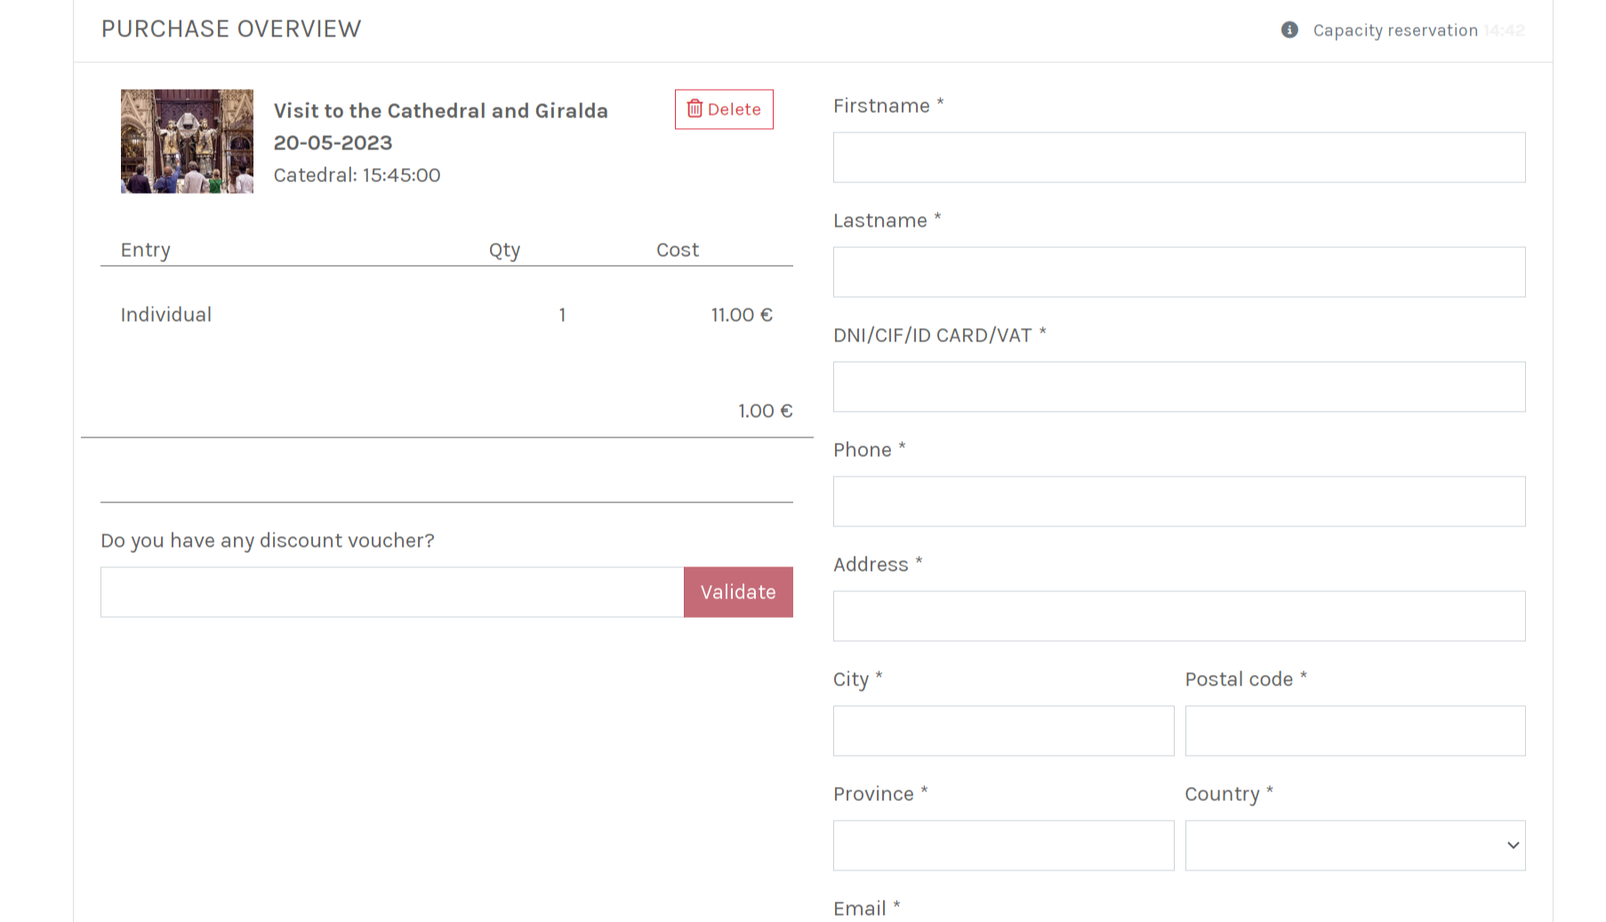Click the 'Visit to the Cathedral and Giralda' title
The image size is (1606, 922).
click(x=441, y=111)
